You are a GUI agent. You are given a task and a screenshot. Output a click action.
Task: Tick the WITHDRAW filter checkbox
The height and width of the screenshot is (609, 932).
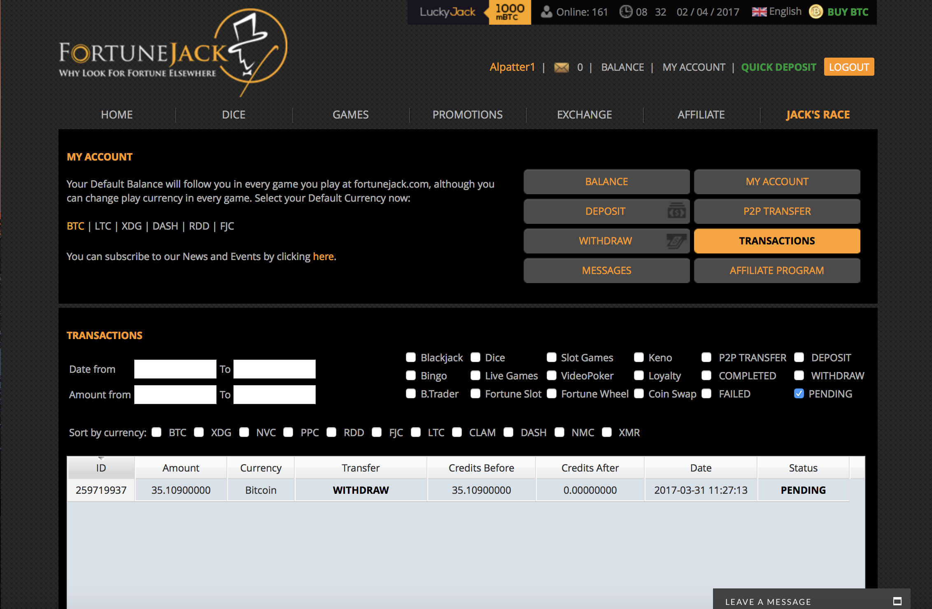799,375
